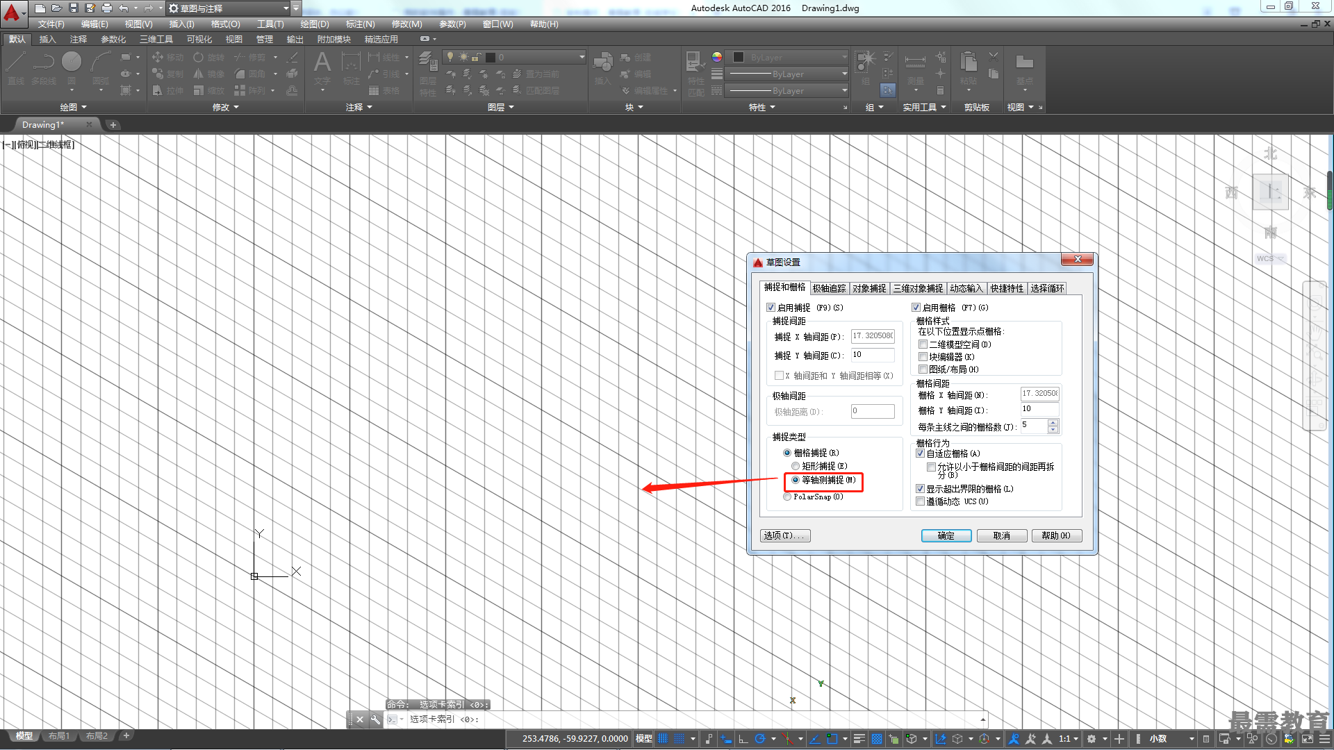Screen dimensions: 1334x750
Task: Click the customization menu icon in status bar
Action: pos(1324,739)
